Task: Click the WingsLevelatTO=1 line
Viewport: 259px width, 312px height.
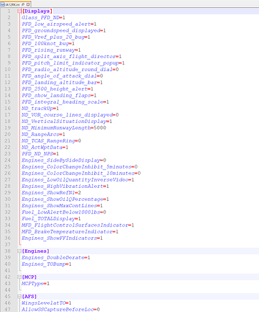Action: tap(46, 303)
